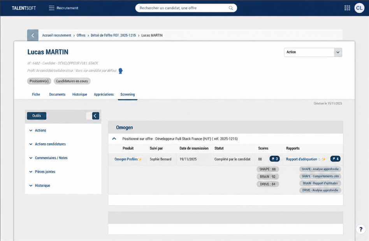The width and height of the screenshot is (369, 241).
Task: Switch to the Documents tab
Action: click(57, 94)
